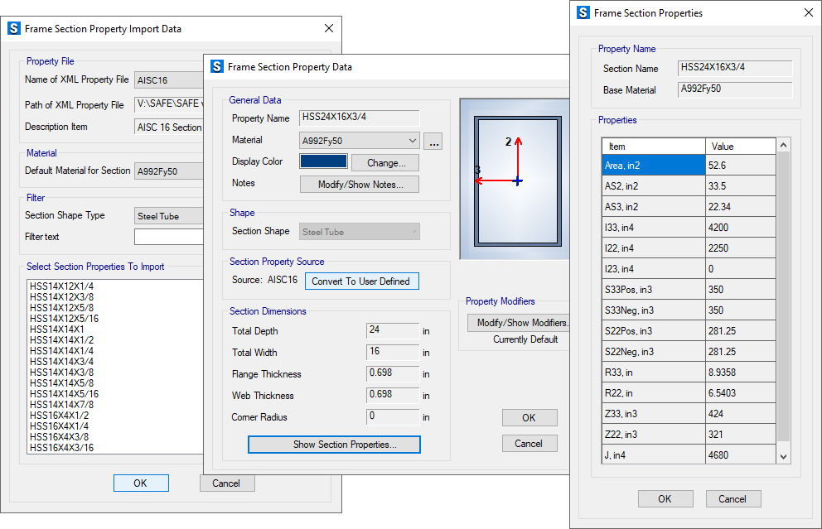This screenshot has width=822, height=529.
Task: Click the Property Name field HSS24X16X3/4
Action: pyautogui.click(x=360, y=118)
